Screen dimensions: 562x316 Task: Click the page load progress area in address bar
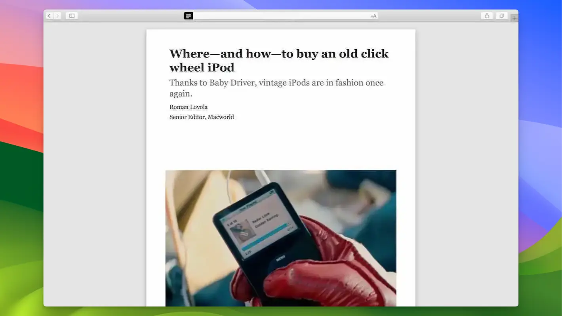(x=281, y=16)
